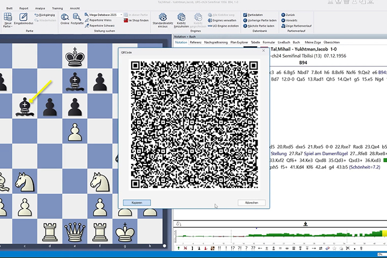Switch to the LiveBuch tab
The image size is (387, 258).
tap(284, 42)
